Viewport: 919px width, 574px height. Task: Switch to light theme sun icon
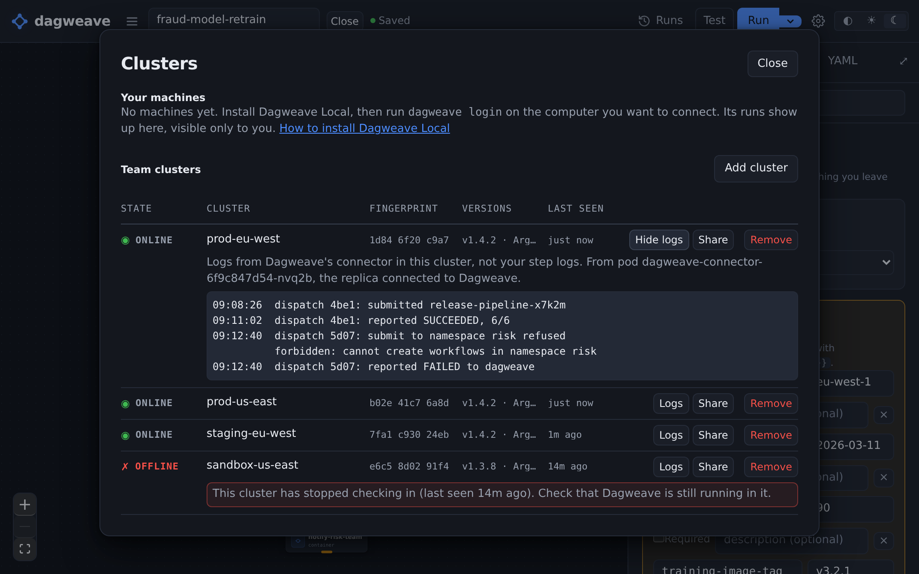point(871,21)
